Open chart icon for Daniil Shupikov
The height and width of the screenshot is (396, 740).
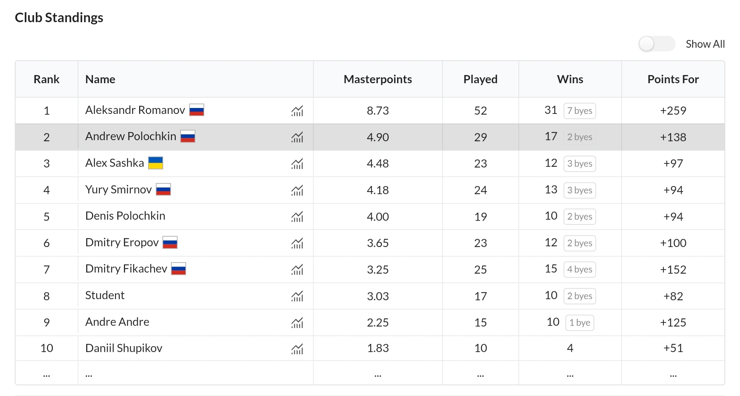click(297, 349)
